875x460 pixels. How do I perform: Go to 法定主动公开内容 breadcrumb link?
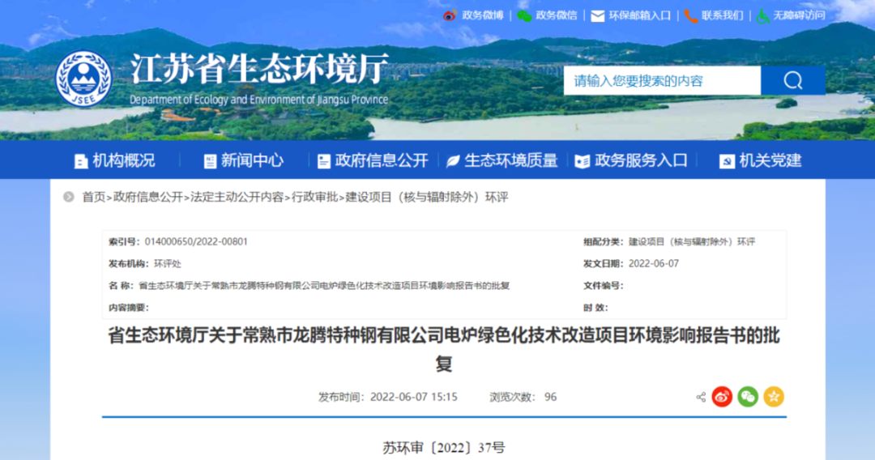click(237, 197)
